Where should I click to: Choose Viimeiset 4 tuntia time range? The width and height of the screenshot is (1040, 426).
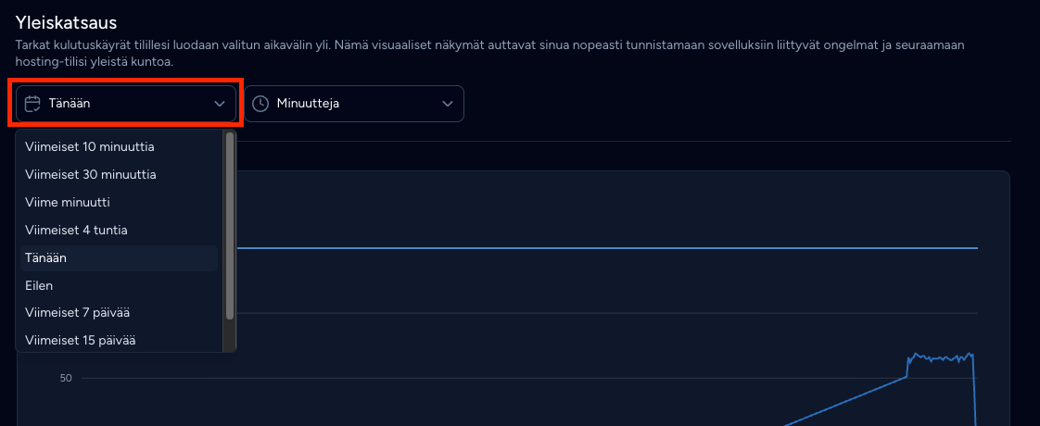(x=119, y=230)
